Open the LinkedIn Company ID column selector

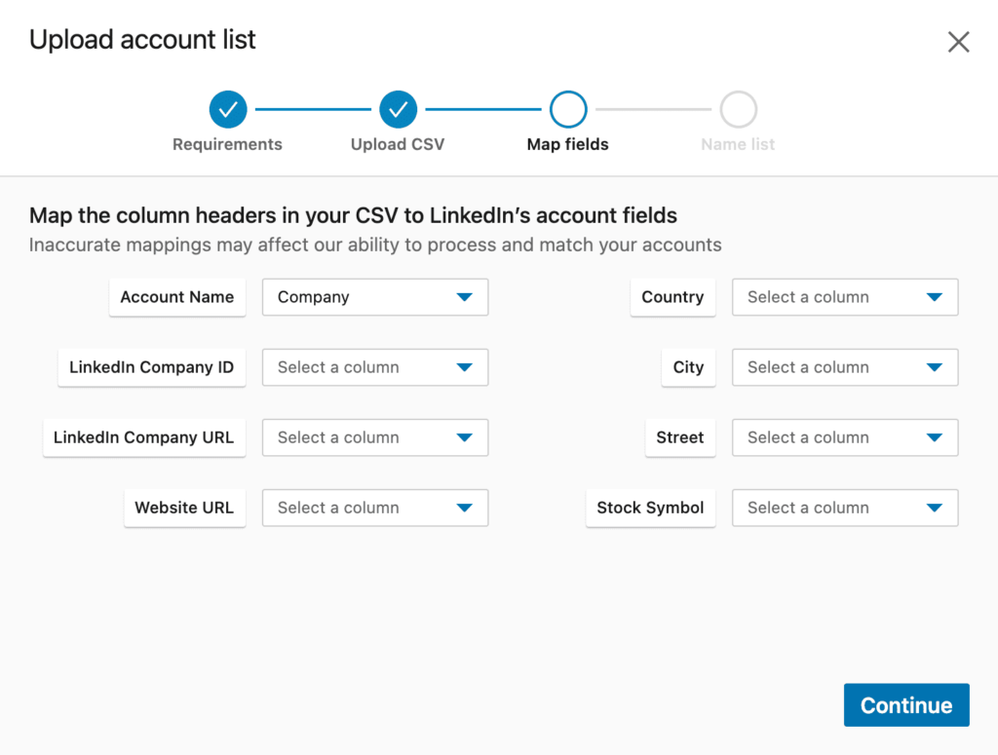(x=374, y=367)
